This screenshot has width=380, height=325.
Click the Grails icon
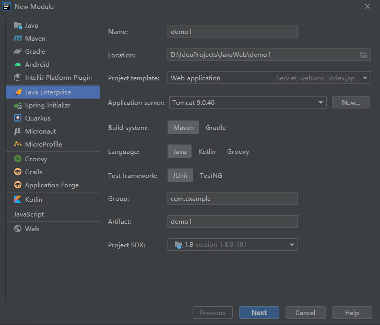[x=18, y=172]
